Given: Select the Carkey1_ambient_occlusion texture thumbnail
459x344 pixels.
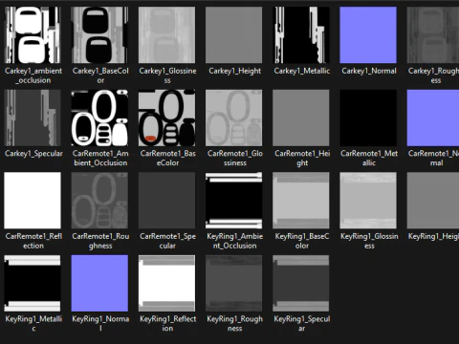Looking at the screenshot, I should pyautogui.click(x=33, y=35).
